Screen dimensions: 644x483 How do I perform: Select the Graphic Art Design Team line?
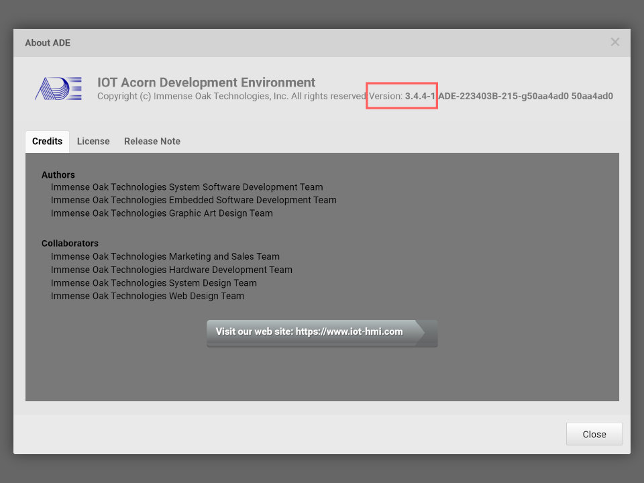(162, 213)
